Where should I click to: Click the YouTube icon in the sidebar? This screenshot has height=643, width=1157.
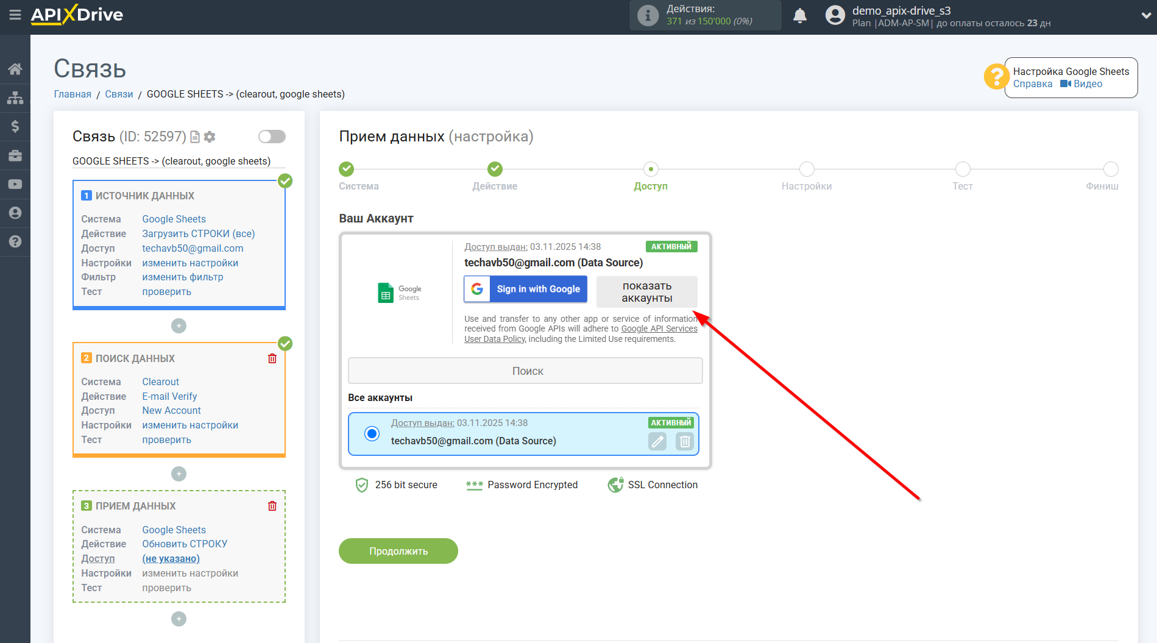(x=15, y=183)
